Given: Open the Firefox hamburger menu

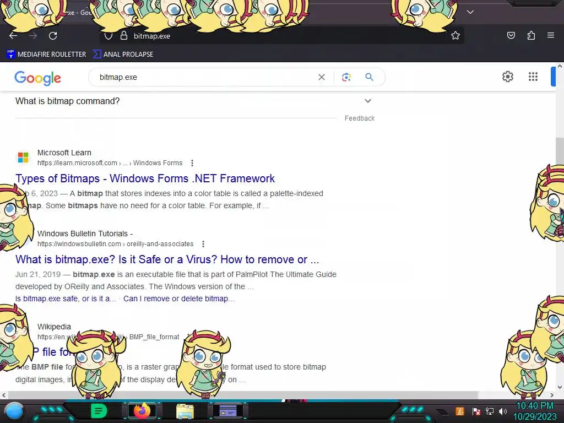Looking at the screenshot, I should click(x=551, y=35).
